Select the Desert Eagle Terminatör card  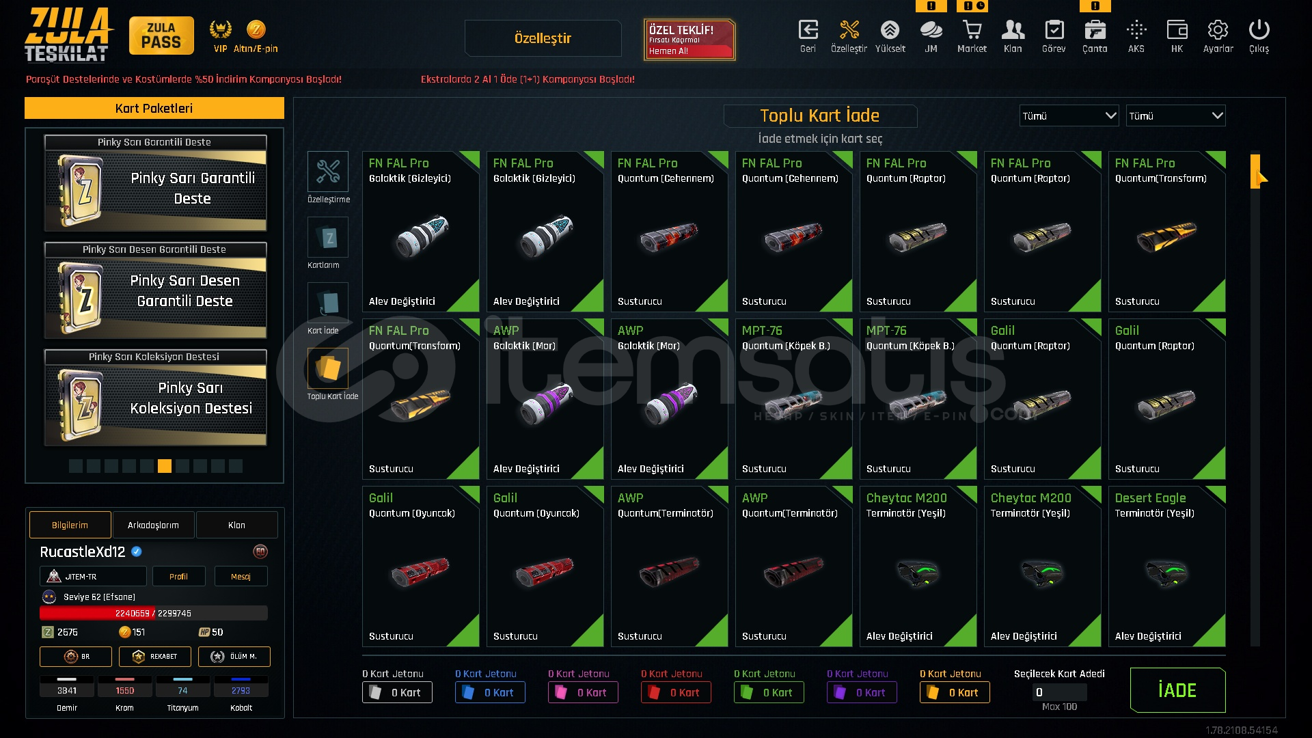click(x=1166, y=566)
